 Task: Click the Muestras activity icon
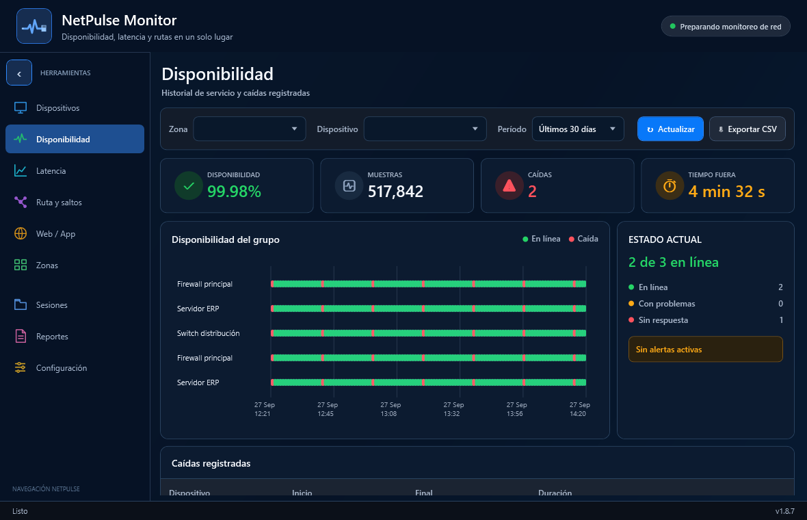point(349,186)
